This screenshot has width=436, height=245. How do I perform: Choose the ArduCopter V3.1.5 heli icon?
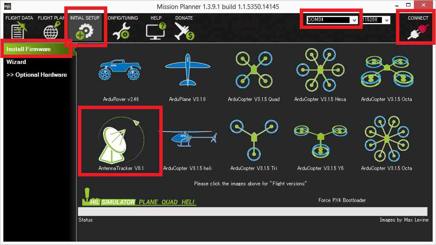point(187,138)
